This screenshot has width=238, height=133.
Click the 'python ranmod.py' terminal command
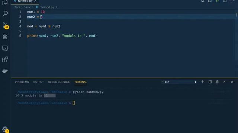click(x=88, y=92)
